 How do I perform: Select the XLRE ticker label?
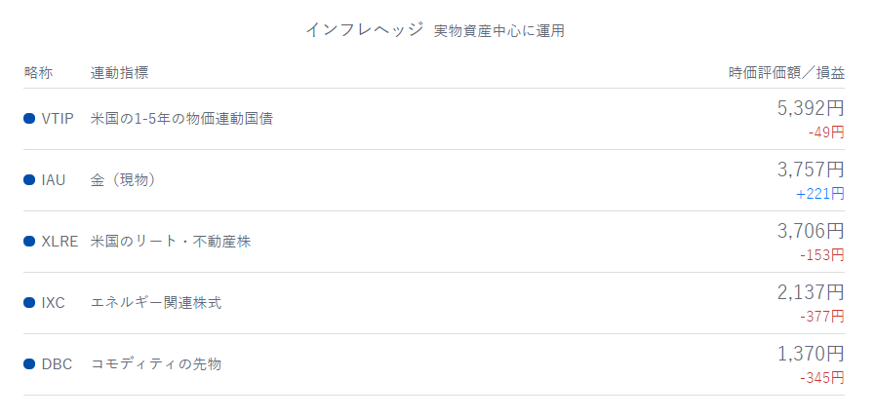pos(60,242)
